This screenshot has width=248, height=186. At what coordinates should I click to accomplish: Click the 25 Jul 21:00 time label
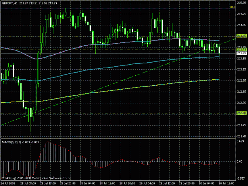(68, 184)
